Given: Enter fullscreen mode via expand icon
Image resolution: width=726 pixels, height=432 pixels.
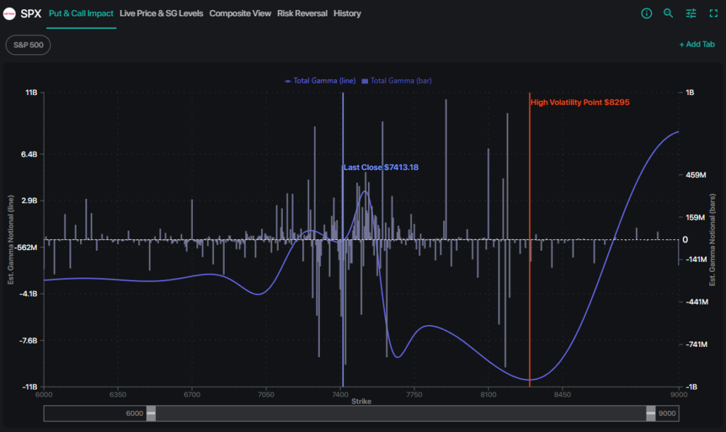Looking at the screenshot, I should pos(713,13).
